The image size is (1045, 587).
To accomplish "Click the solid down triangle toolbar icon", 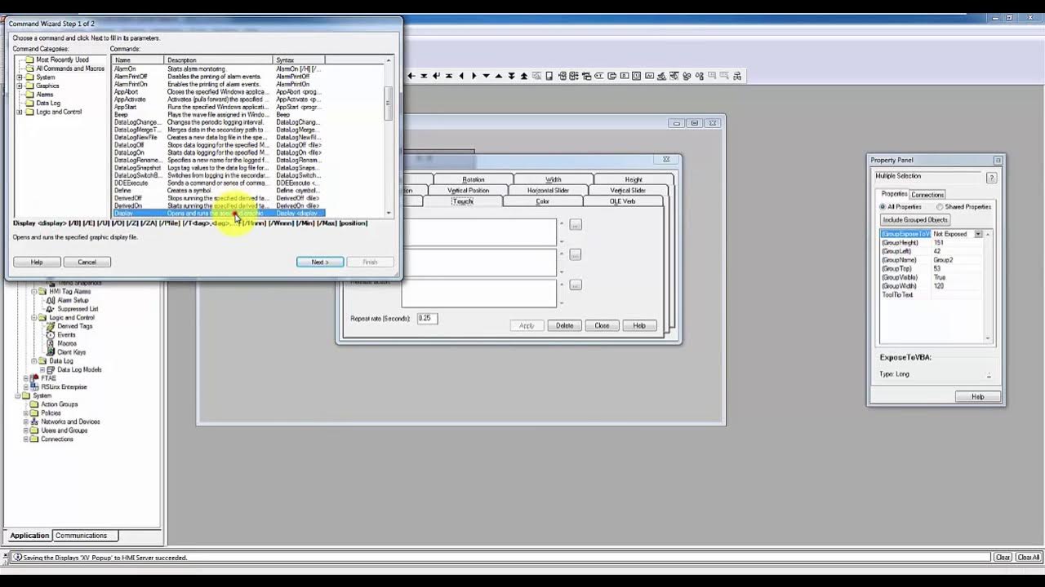I will click(x=486, y=76).
